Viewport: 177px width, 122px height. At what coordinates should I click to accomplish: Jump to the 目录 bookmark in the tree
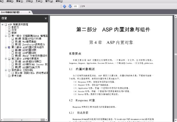pyautogui.click(x=14, y=30)
